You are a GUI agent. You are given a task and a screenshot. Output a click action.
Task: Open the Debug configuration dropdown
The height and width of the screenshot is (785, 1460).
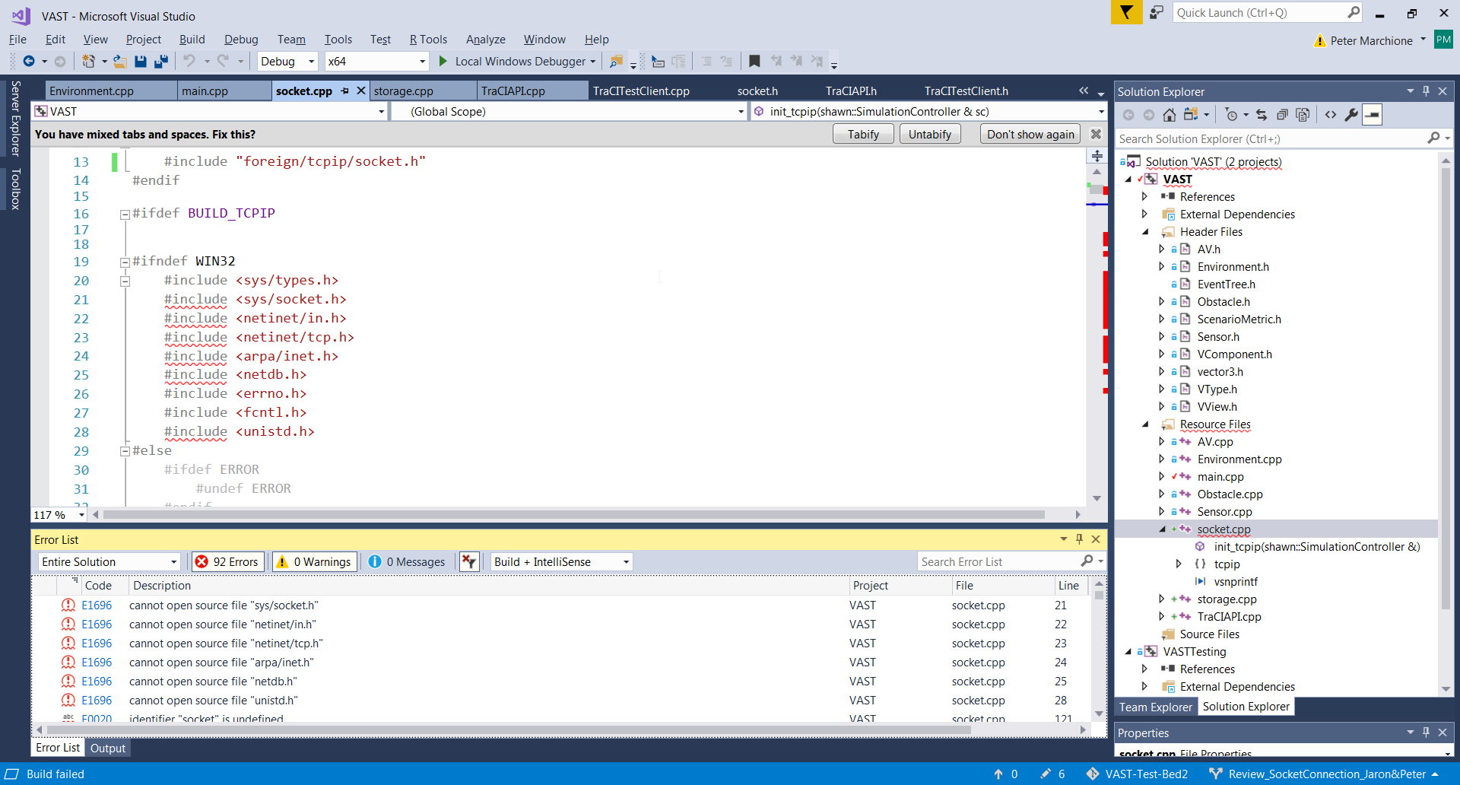point(287,62)
